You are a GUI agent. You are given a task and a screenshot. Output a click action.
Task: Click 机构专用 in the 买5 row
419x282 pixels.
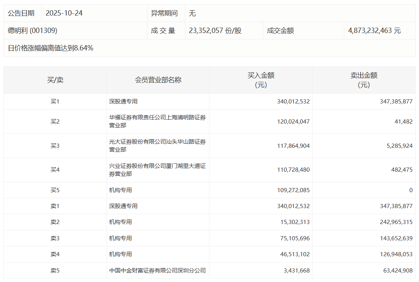tap(120, 190)
